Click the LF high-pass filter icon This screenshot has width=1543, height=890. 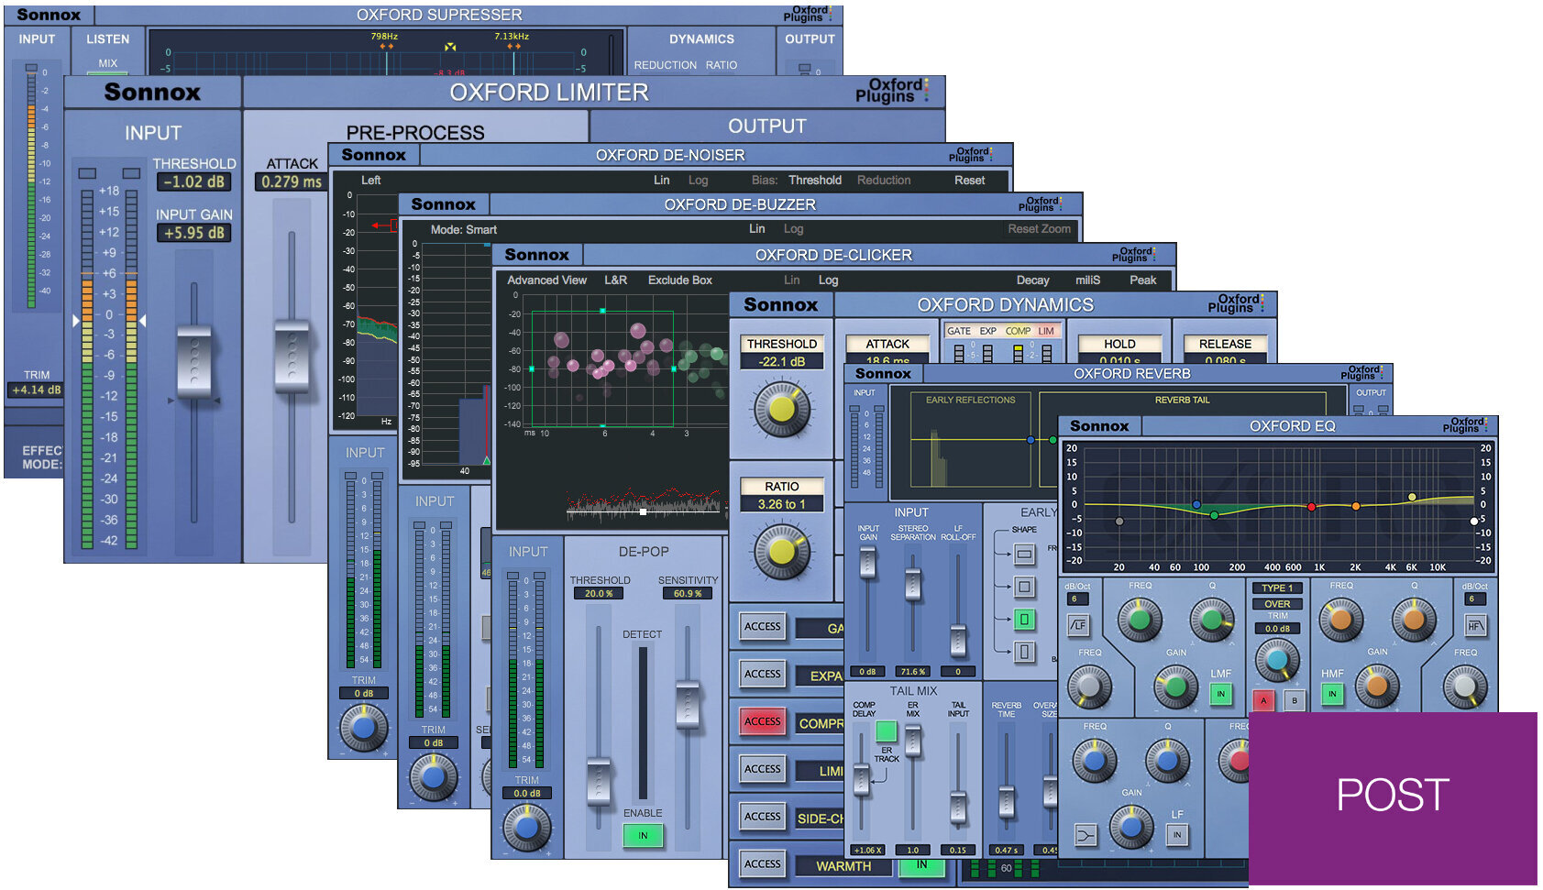[1078, 626]
